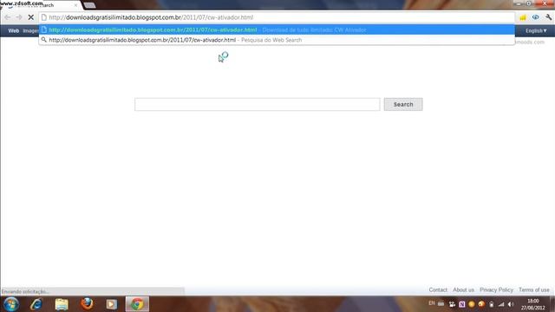Launch Internet Explorer from the taskbar
Screen dimensions: 555x312
[x=36, y=304]
